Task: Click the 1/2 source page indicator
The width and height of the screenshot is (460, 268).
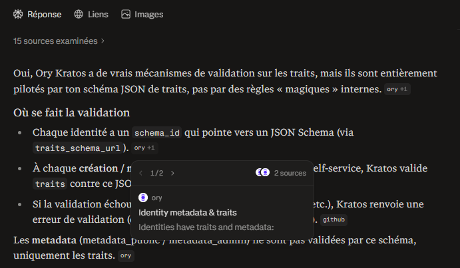Action: [x=156, y=173]
